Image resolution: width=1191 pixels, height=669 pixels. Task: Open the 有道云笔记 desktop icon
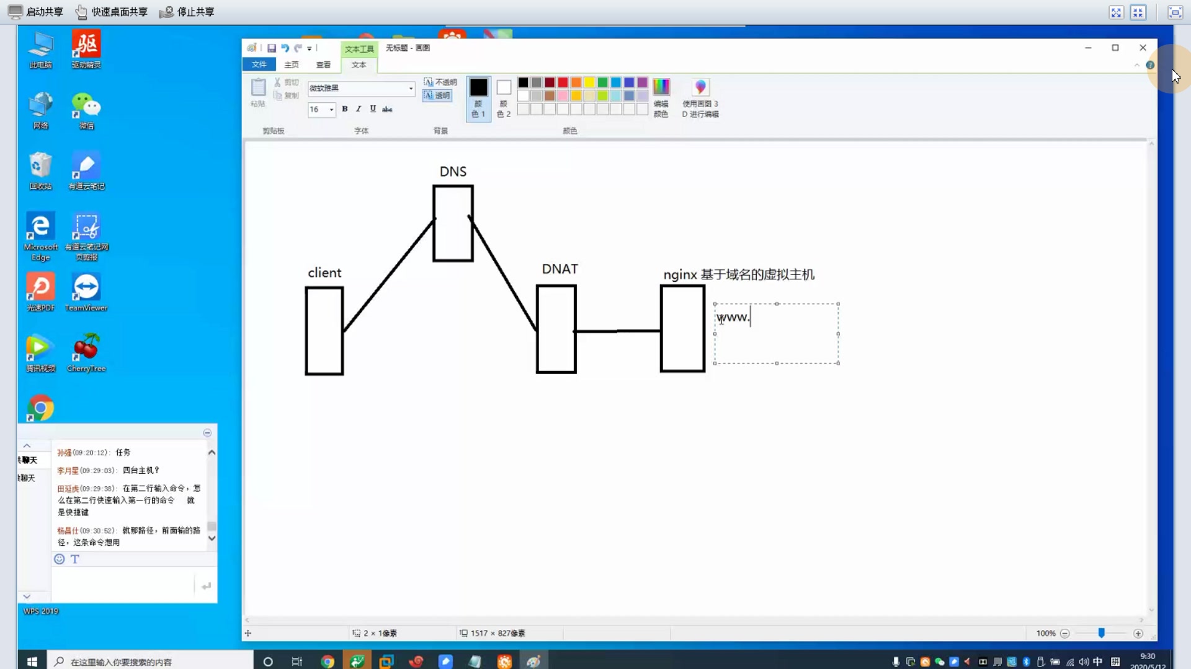click(x=86, y=171)
